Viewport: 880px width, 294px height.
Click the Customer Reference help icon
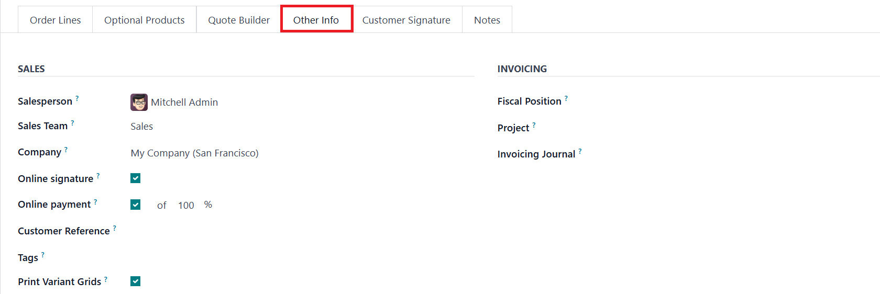(115, 228)
